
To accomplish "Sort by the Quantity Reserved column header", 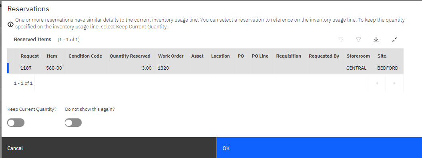I will [130, 56].
